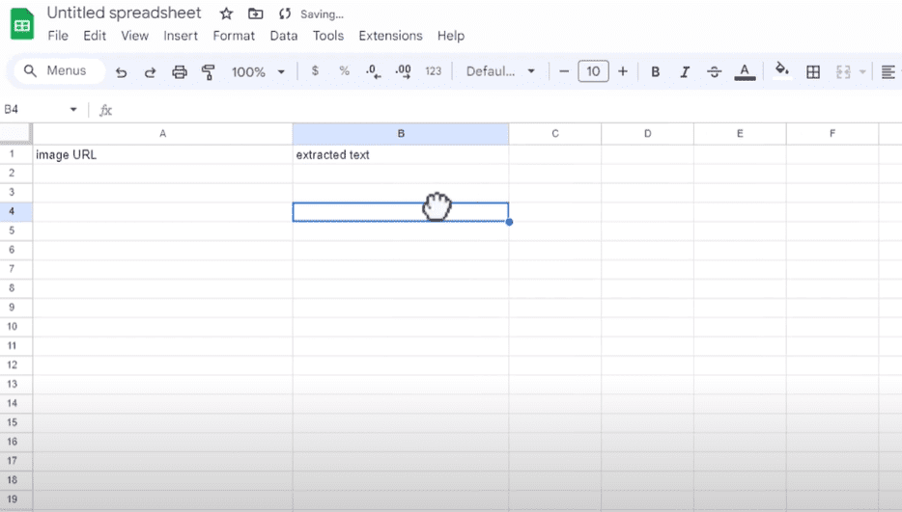Open the borders tool in the toolbar
902x512 pixels.
tap(813, 71)
